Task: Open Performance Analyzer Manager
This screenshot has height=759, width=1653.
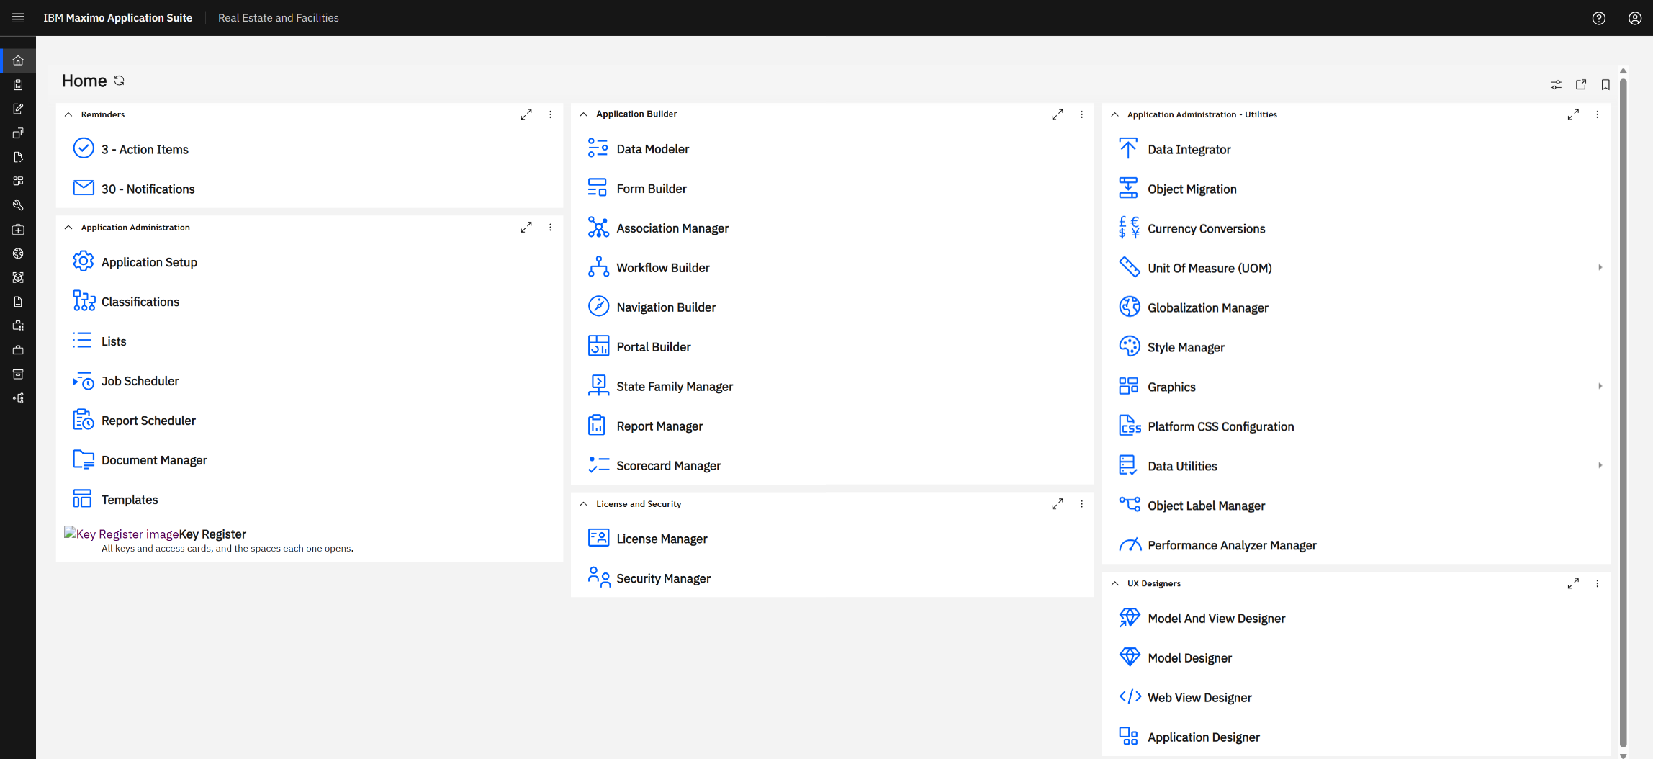Action: pos(1232,545)
